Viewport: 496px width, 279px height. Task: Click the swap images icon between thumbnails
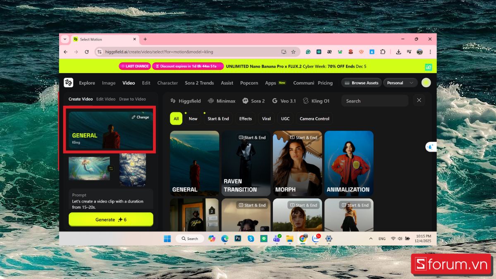pos(111,168)
